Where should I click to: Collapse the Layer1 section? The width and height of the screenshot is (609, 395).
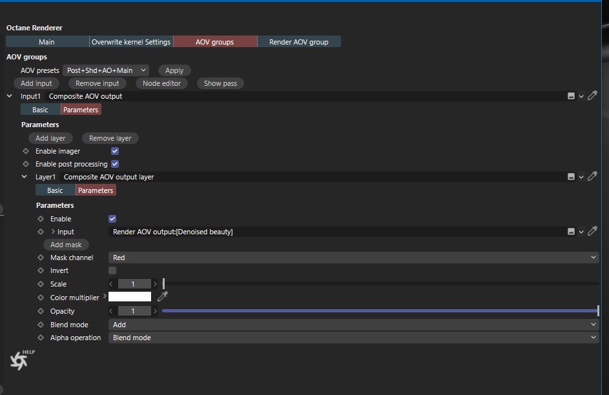tap(24, 177)
